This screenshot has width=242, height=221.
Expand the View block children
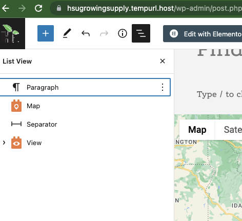tap(4, 143)
